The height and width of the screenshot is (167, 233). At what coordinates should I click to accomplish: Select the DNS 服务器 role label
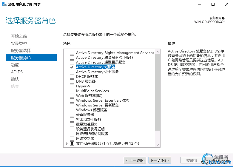[x=86, y=81]
